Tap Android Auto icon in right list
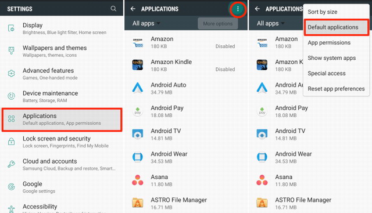Screen dimensions: 372x213 [x=262, y=88]
